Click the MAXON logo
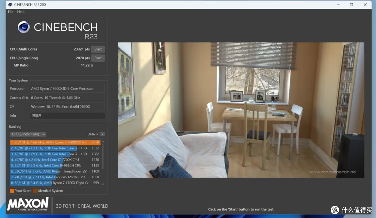 (28, 204)
